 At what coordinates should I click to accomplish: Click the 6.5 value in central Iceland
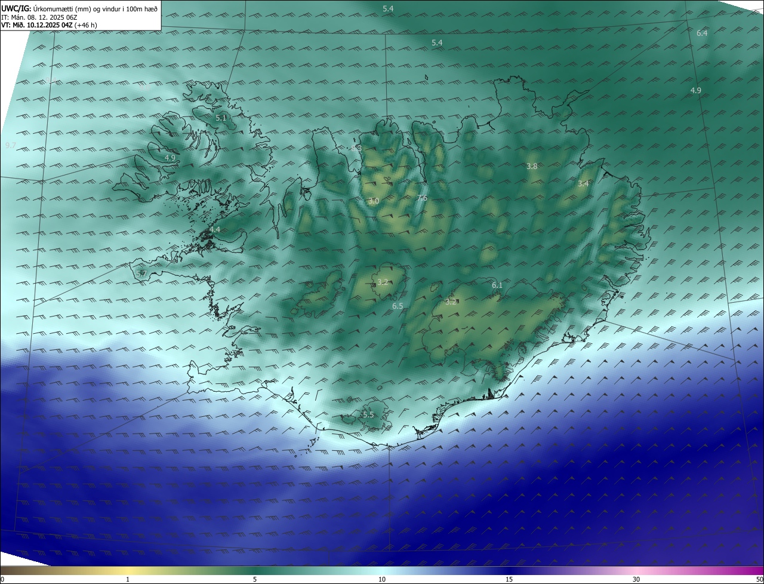[x=398, y=306]
